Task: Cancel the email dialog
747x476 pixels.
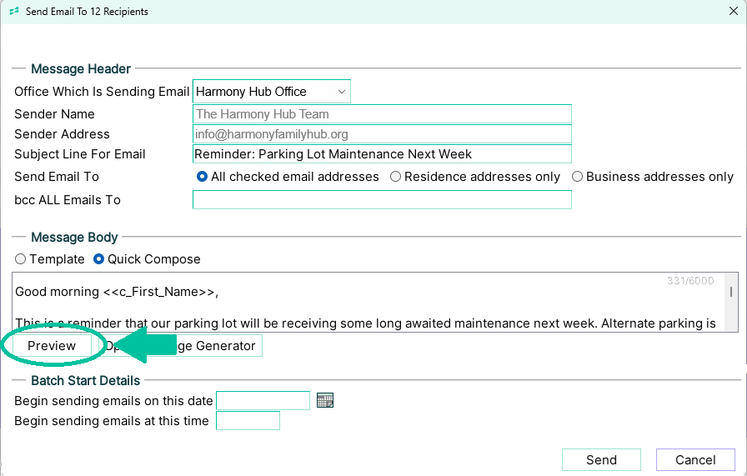Action: [x=695, y=460]
